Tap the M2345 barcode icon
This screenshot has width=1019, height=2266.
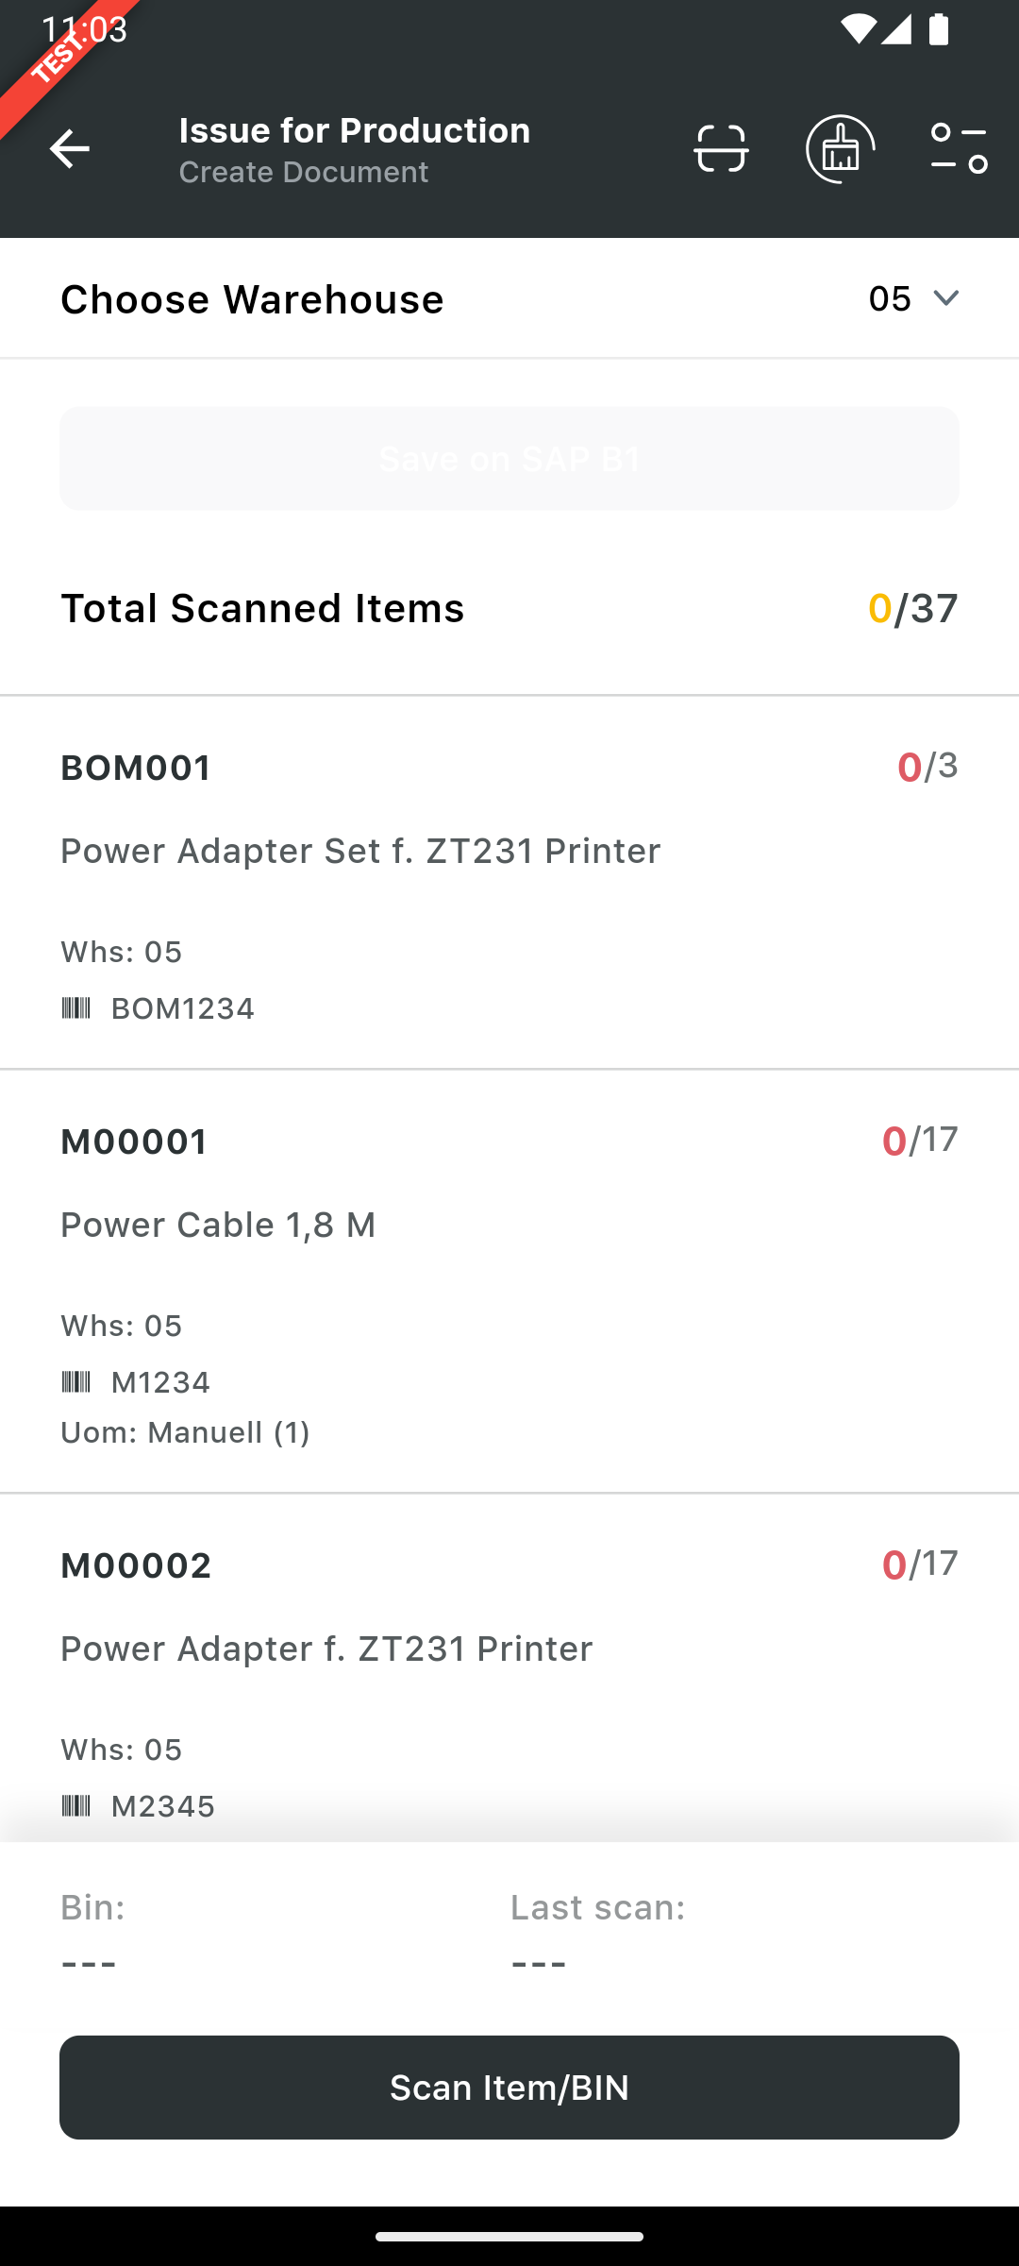coord(75,1806)
